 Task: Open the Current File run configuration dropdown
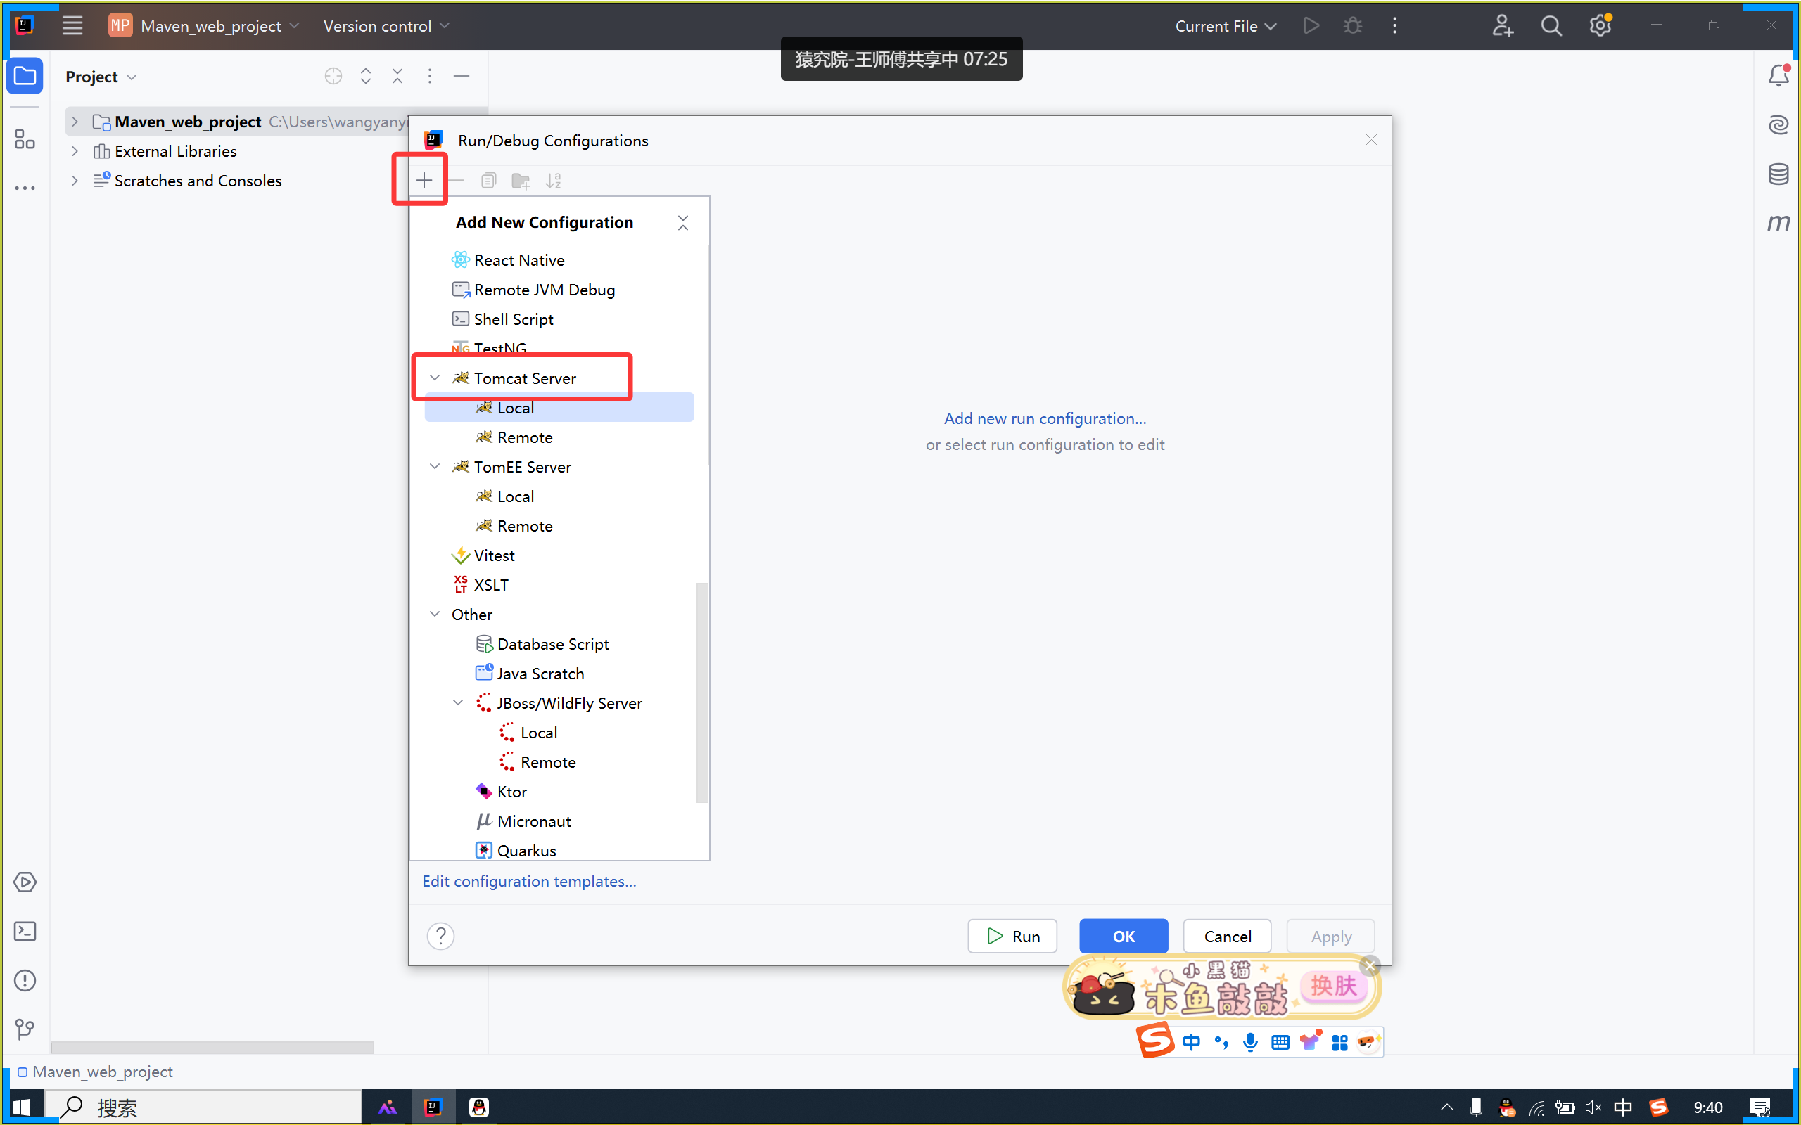(1225, 26)
